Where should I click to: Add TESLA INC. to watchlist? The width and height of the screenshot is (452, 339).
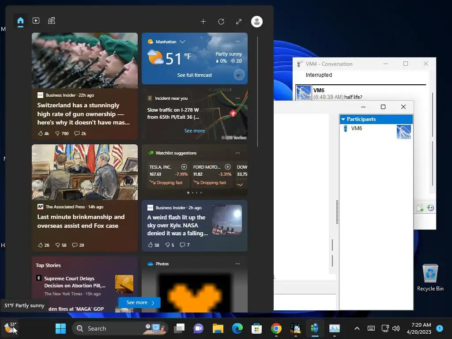click(x=184, y=167)
